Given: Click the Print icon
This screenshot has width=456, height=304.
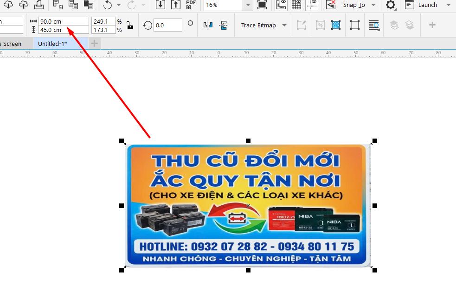Looking at the screenshot, I should click(x=39, y=5).
